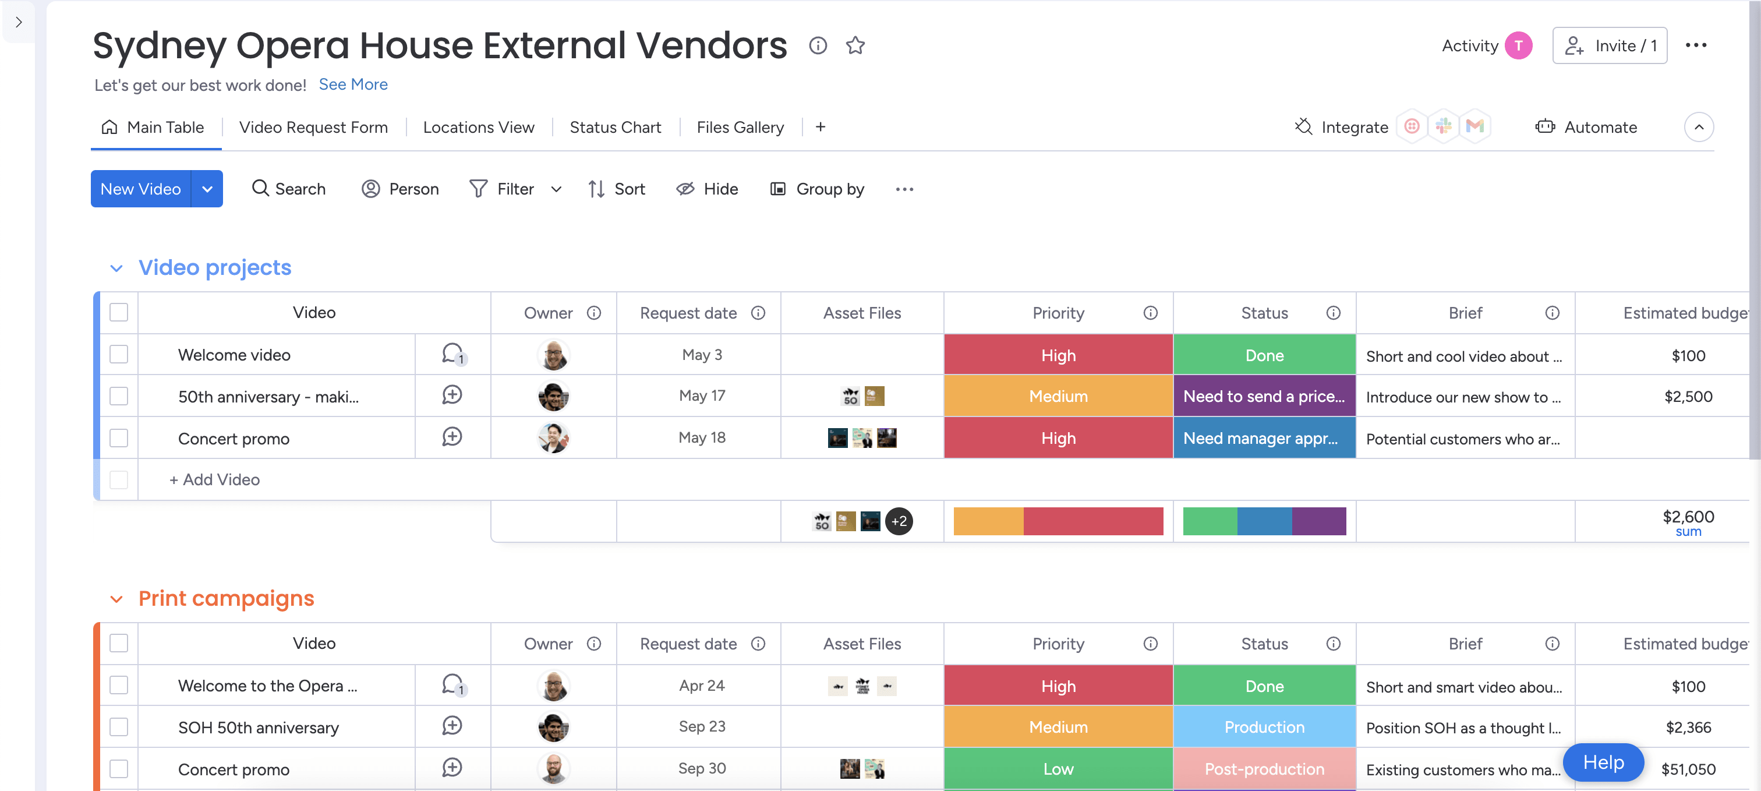Start conversation on SOH 50th anniversary
Image resolution: width=1761 pixels, height=791 pixels.
tap(452, 726)
